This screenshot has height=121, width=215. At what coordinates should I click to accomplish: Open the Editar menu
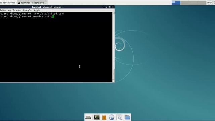click(x=3, y=10)
